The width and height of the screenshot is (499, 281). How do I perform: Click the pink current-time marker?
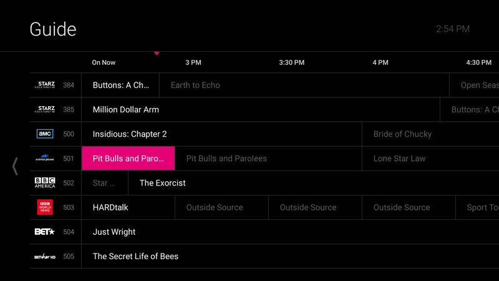click(157, 54)
